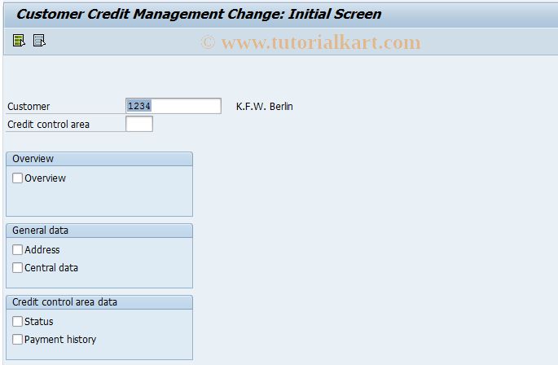The width and height of the screenshot is (558, 365).
Task: Tick the Address checkbox
Action: [x=17, y=249]
